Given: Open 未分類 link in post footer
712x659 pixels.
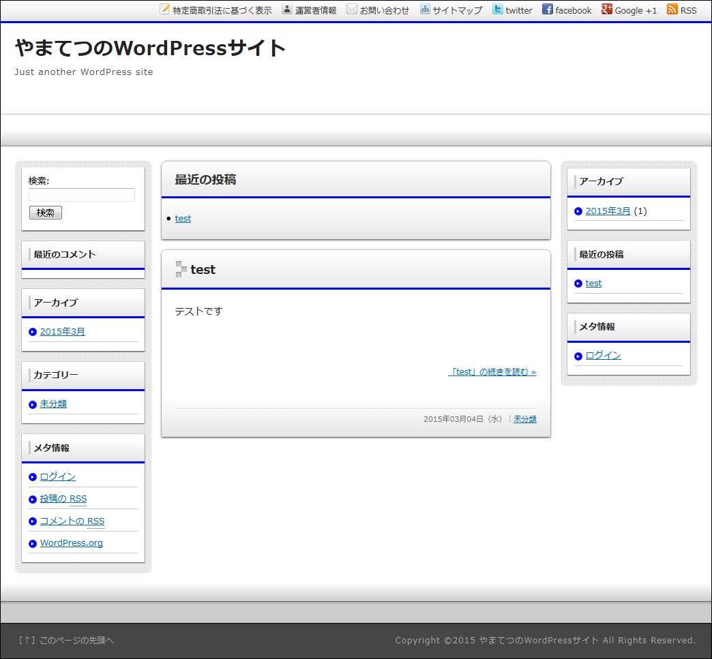Looking at the screenshot, I should pyautogui.click(x=525, y=419).
